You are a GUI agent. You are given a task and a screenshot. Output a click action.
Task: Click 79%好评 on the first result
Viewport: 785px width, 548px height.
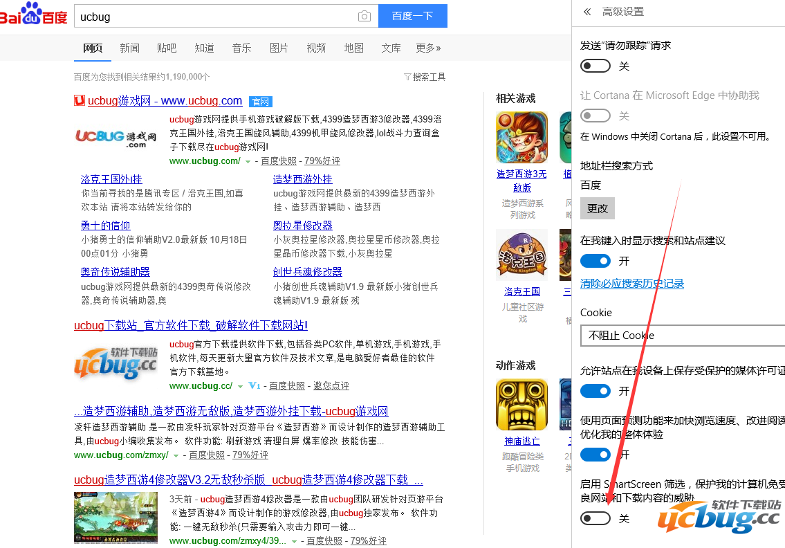[322, 161]
